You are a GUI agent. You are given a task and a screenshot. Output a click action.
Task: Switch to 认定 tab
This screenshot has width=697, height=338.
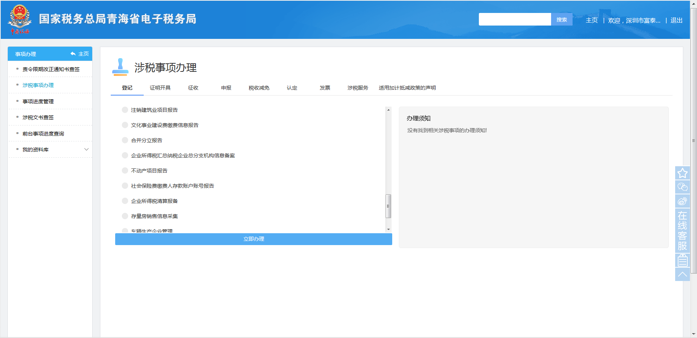coord(292,88)
